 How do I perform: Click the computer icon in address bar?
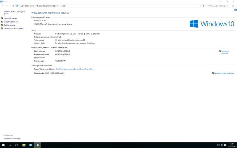click(x=17, y=6)
